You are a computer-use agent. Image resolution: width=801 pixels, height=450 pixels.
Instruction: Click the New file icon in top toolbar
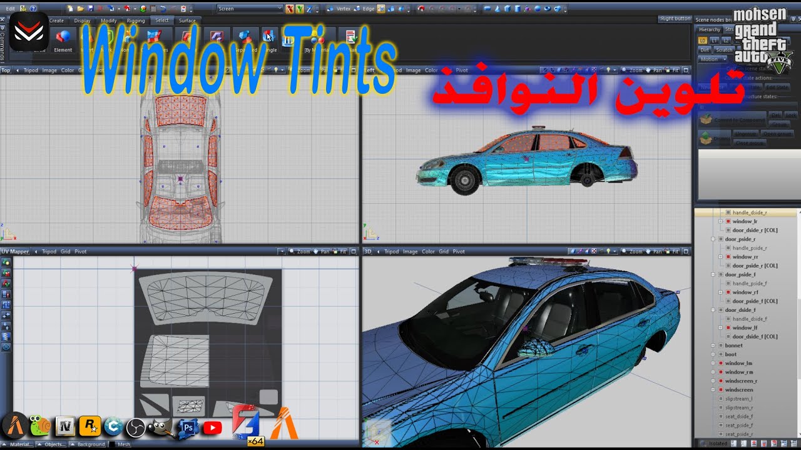[69, 9]
